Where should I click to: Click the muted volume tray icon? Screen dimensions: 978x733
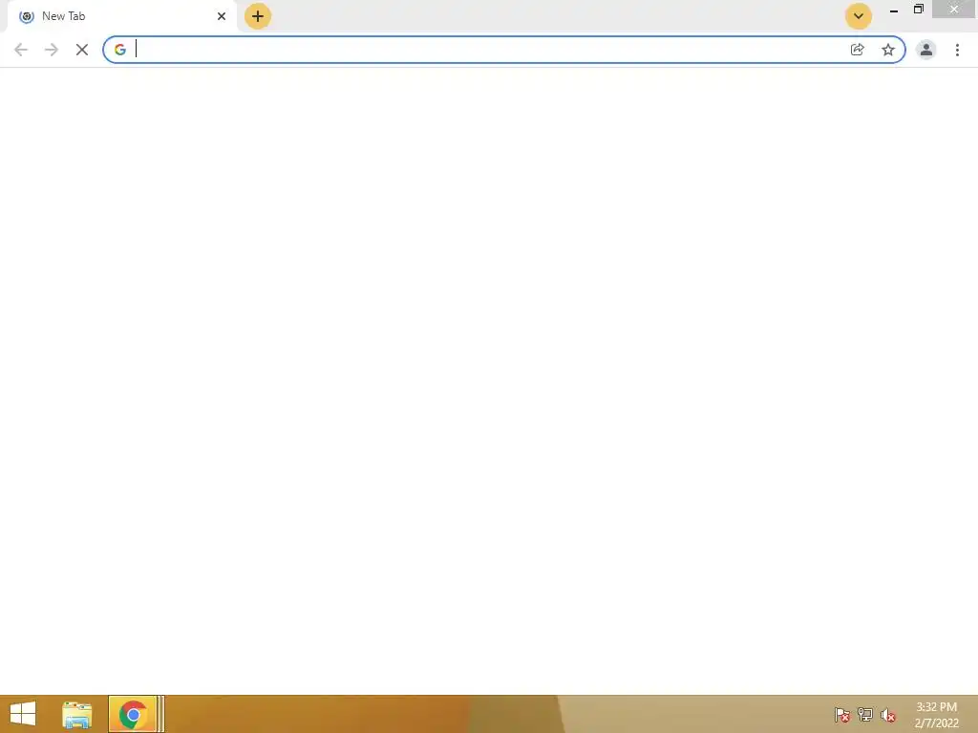888,715
